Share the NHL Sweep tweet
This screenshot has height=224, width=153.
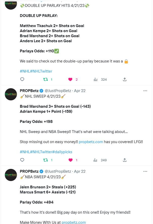pyautogui.click(x=124, y=160)
